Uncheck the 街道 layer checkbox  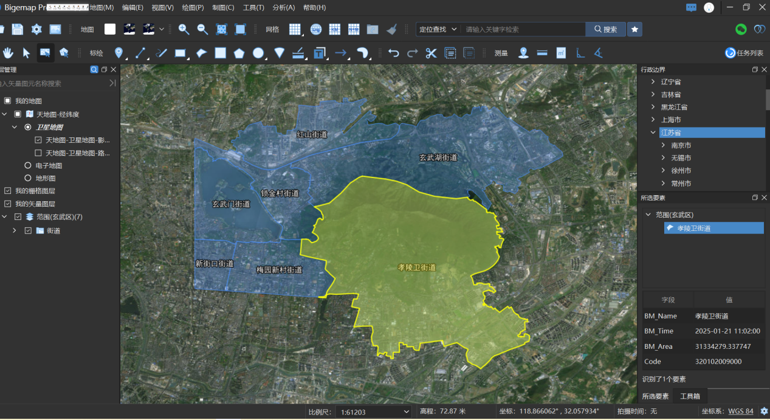(x=29, y=230)
